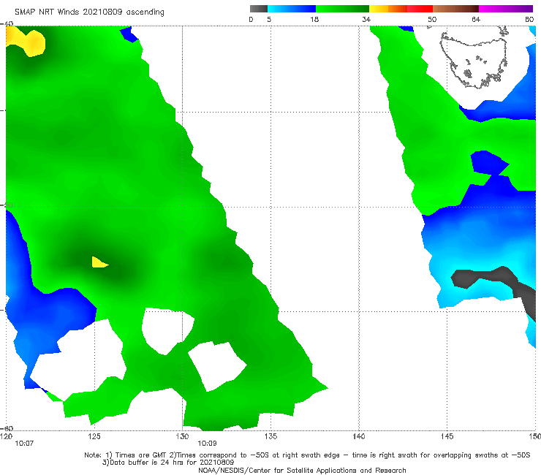Click the swath time '10:07'

pyautogui.click(x=24, y=444)
